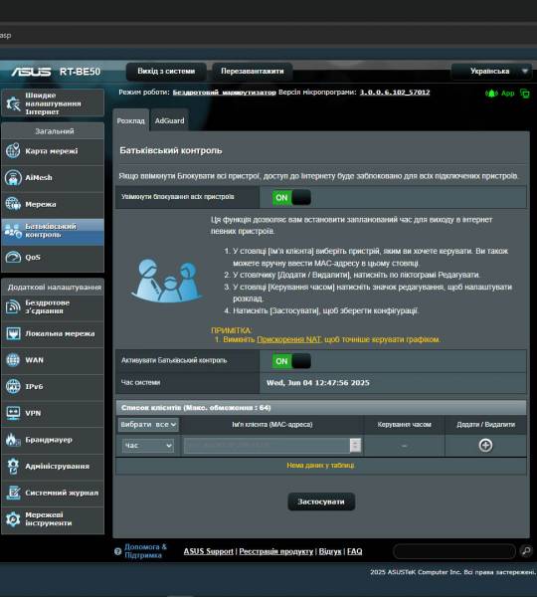Toggle the Активувати Батьківський контроль switch
Image resolution: width=537 pixels, height=597 pixels.
pos(291,361)
